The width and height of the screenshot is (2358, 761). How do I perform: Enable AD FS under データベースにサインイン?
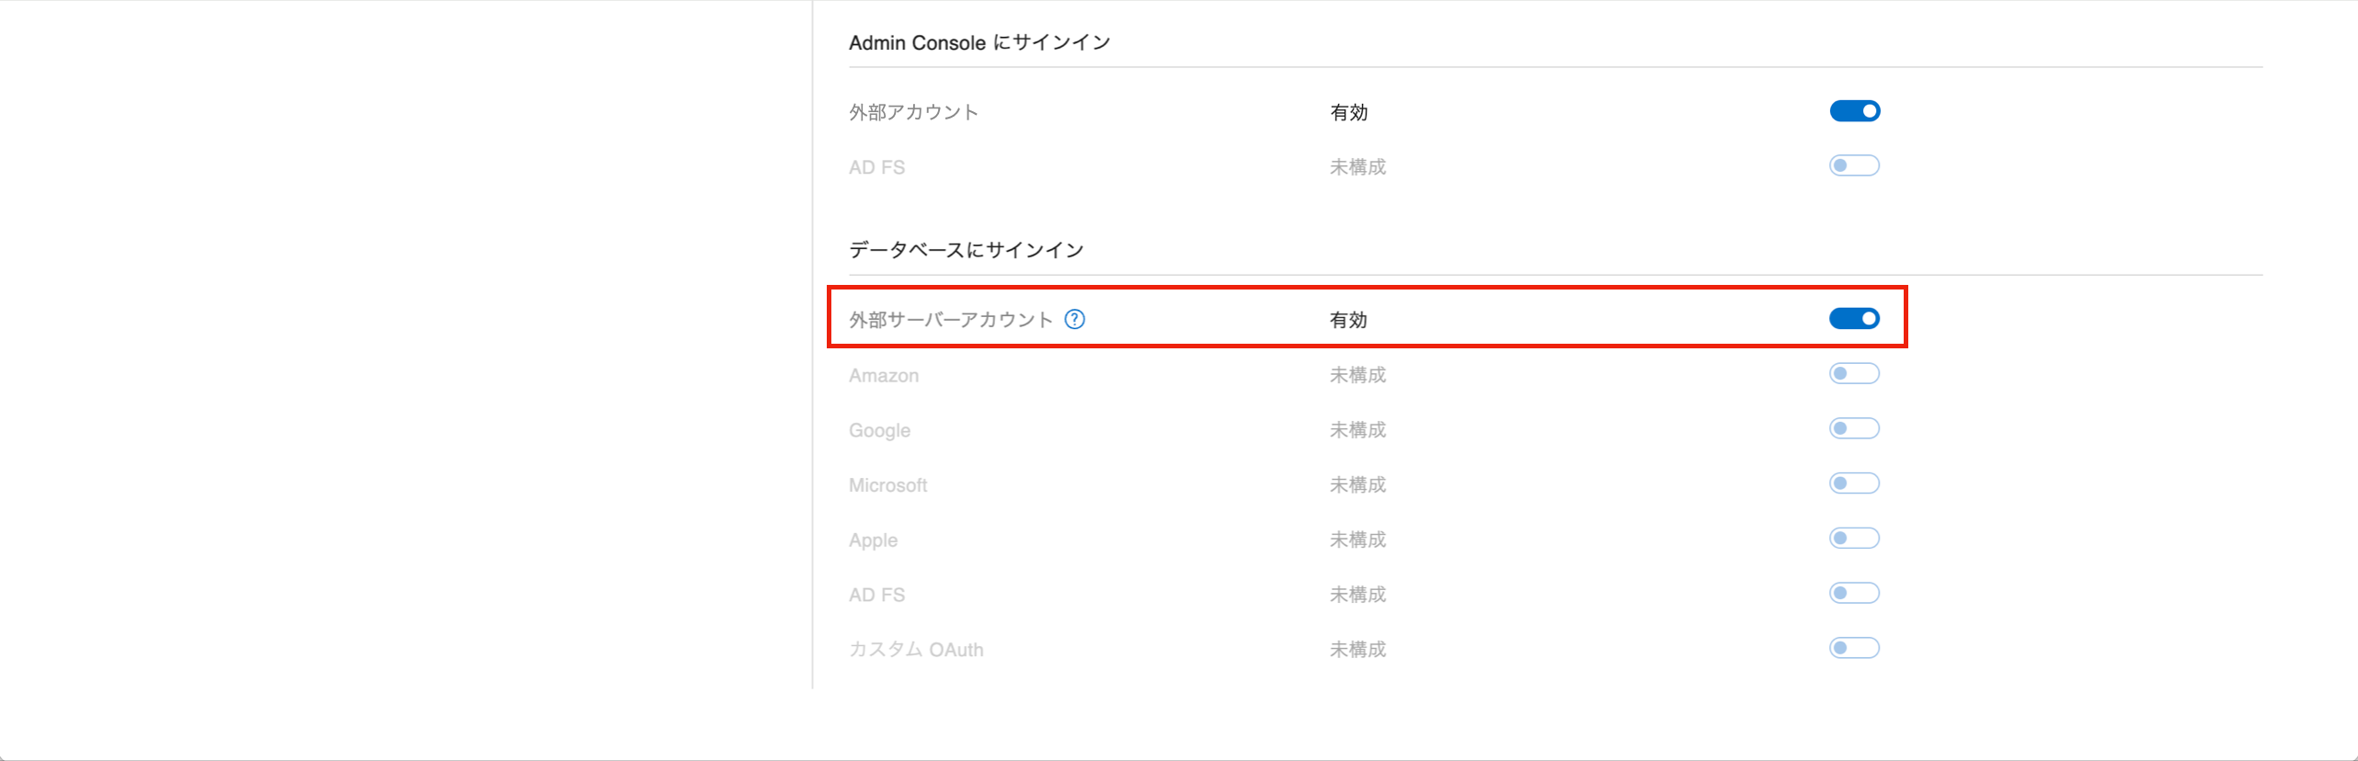coord(1854,593)
